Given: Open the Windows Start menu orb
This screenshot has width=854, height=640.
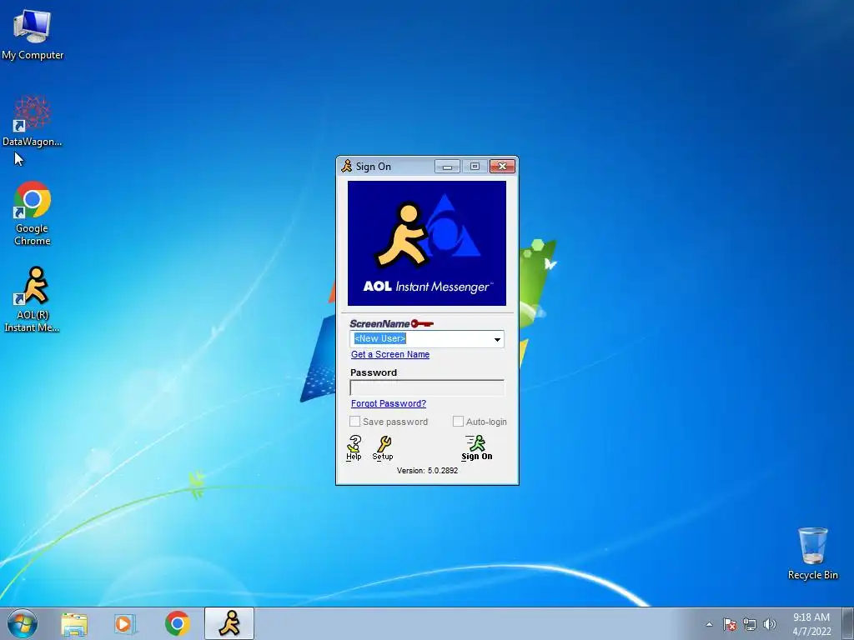Looking at the screenshot, I should [23, 623].
